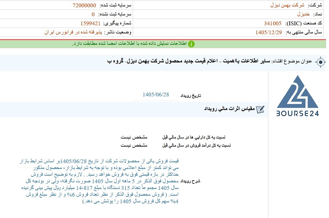
Task: Click مشخص نیست value for sales revenue ratio
Action: (134, 145)
